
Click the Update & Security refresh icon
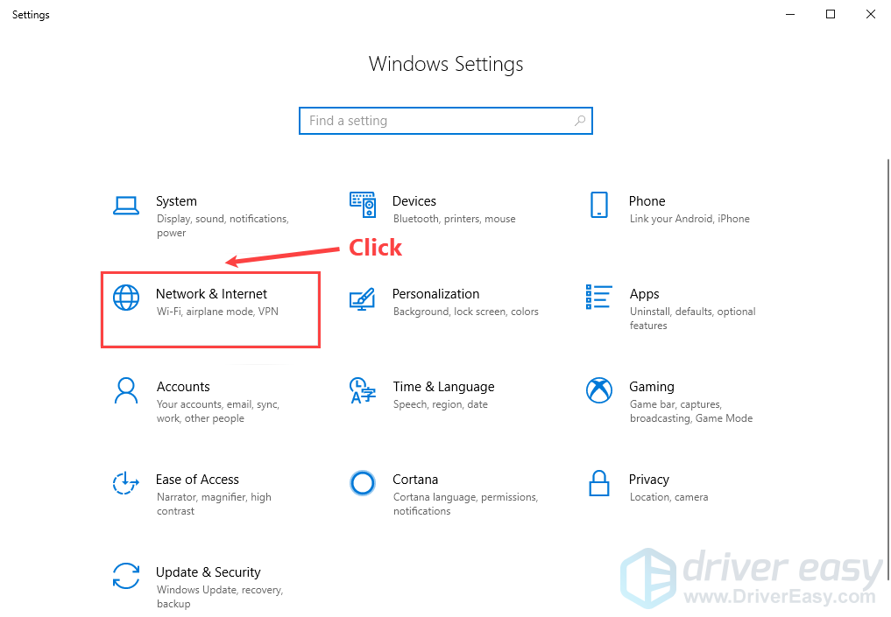pyautogui.click(x=126, y=576)
